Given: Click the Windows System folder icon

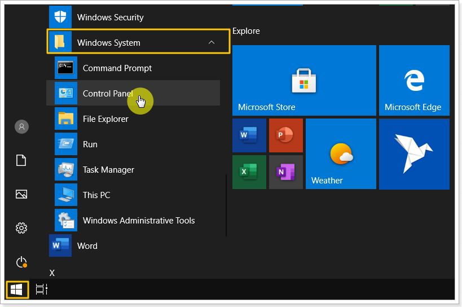Looking at the screenshot, I should (x=60, y=42).
